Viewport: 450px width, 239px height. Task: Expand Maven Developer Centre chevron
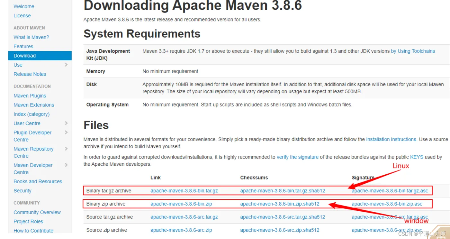pyautogui.click(x=66, y=165)
